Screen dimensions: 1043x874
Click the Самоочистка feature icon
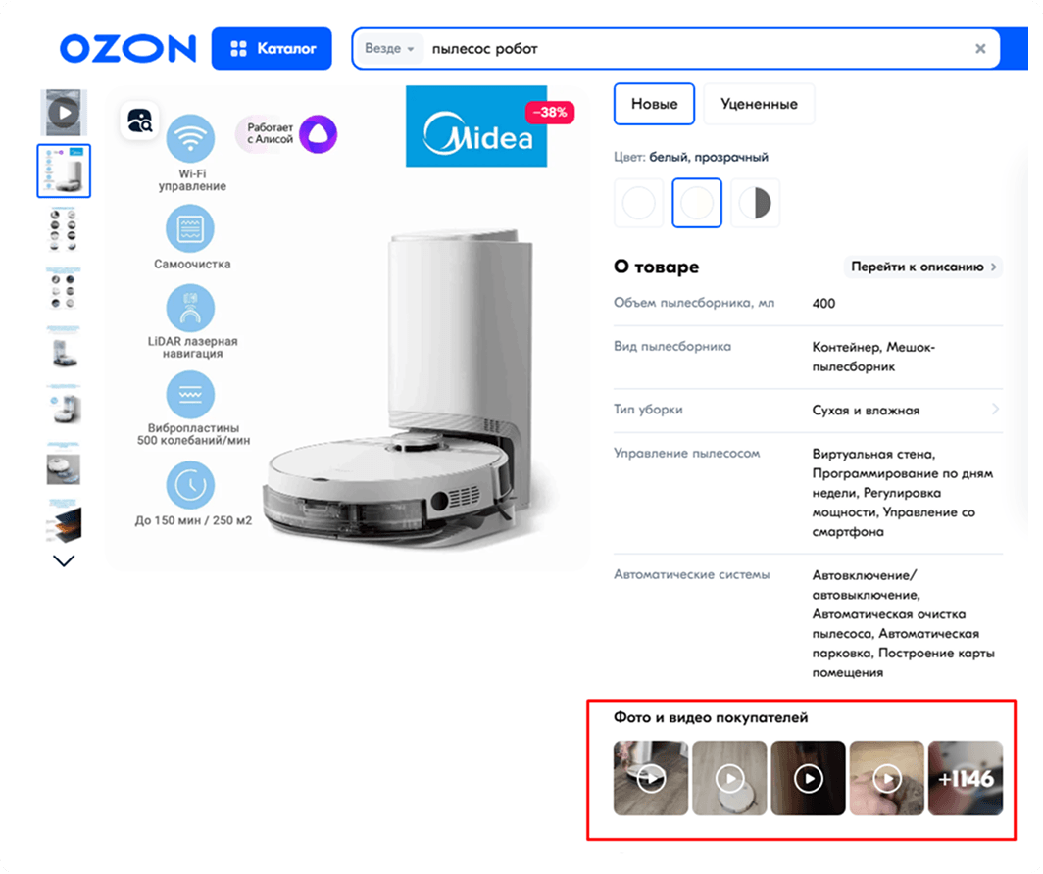pos(190,228)
